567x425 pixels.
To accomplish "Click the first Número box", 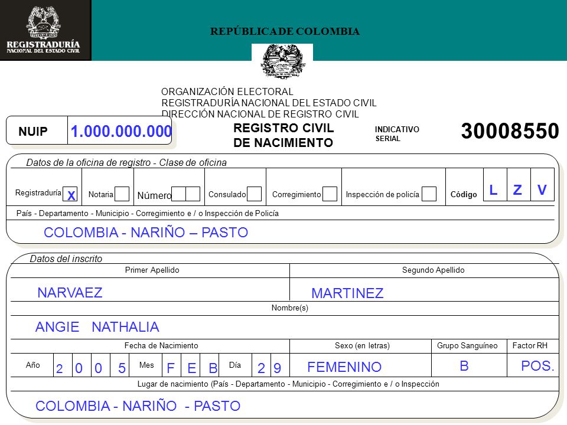I will pyautogui.click(x=178, y=194).
